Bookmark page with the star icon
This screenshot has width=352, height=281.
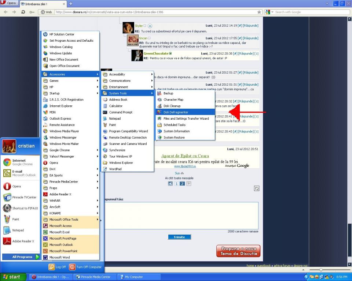259,12
